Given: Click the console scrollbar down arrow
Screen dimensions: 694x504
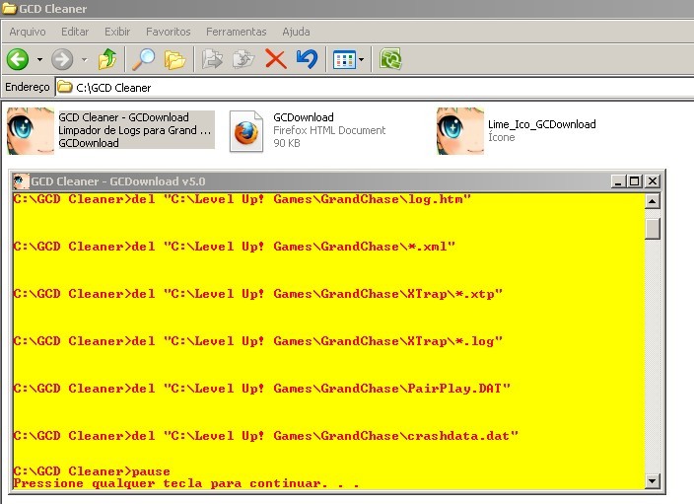Looking at the screenshot, I should point(653,481).
